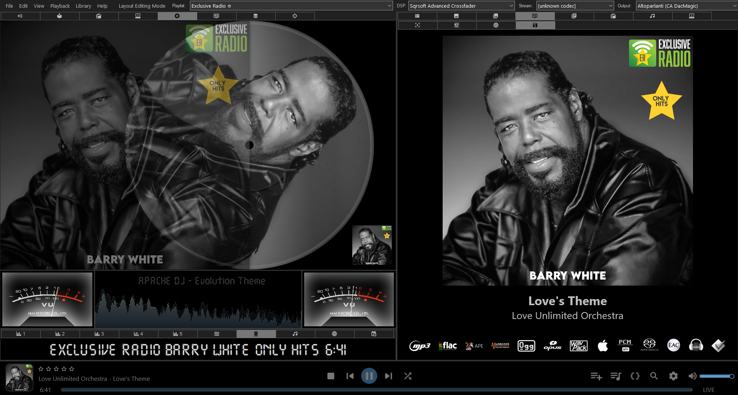The height and width of the screenshot is (395, 738).
Task: Open the image gallery icon tab on right
Action: 496,16
